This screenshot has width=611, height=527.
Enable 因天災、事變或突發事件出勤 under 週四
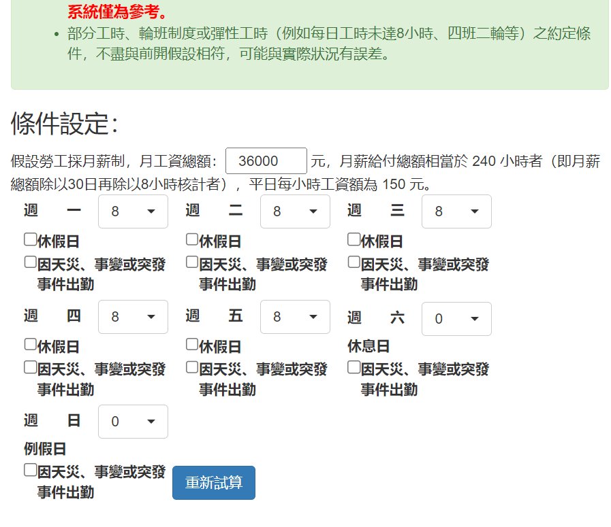31,367
